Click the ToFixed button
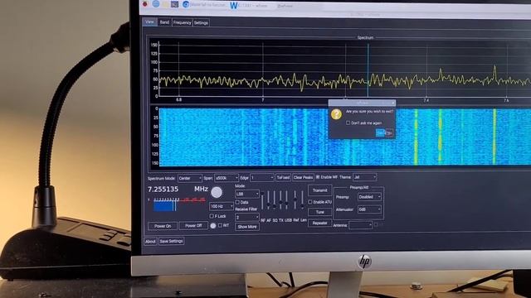531x298 pixels. pyautogui.click(x=283, y=177)
